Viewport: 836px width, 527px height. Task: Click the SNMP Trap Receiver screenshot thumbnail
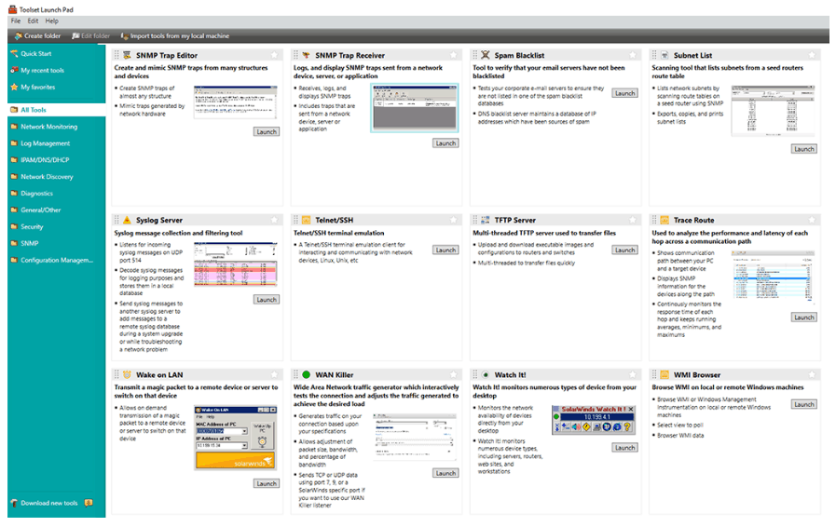pyautogui.click(x=415, y=108)
